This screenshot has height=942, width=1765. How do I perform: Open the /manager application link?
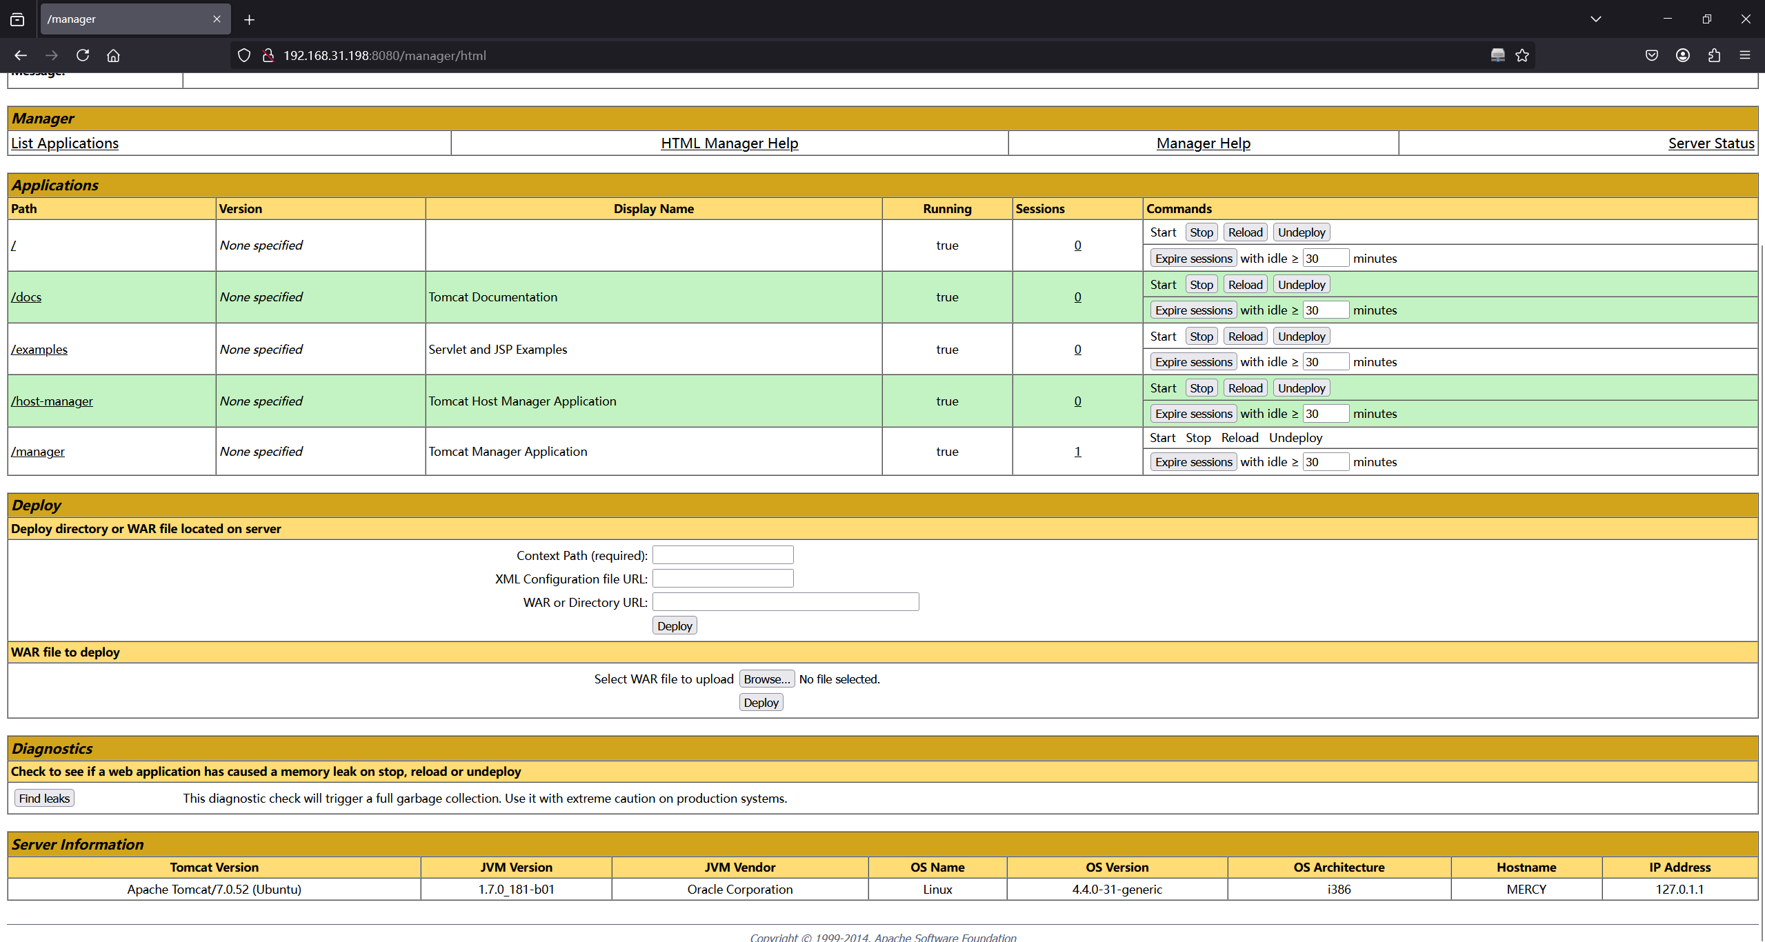(x=38, y=452)
